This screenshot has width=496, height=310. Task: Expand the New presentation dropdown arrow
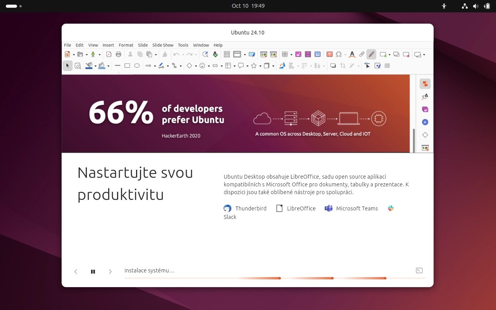(73, 55)
